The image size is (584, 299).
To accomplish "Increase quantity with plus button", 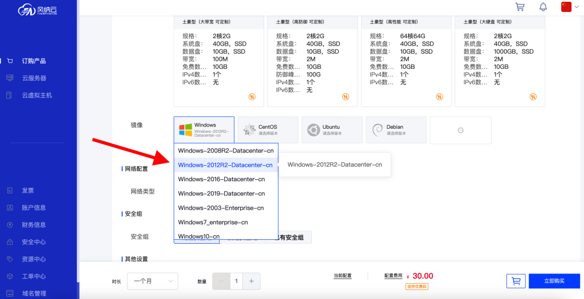I will point(252,281).
